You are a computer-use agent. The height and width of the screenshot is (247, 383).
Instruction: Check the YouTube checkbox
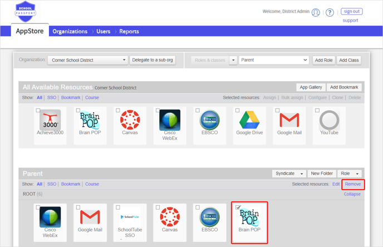(317, 110)
